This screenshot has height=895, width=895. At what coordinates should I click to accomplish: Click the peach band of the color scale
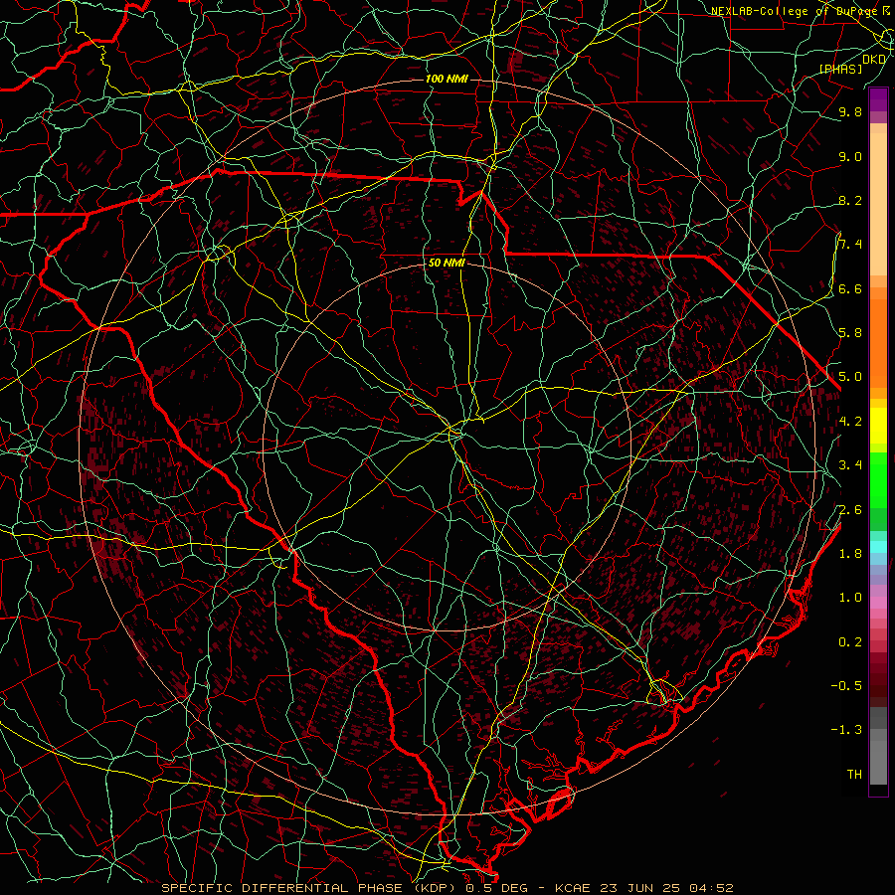click(x=878, y=200)
